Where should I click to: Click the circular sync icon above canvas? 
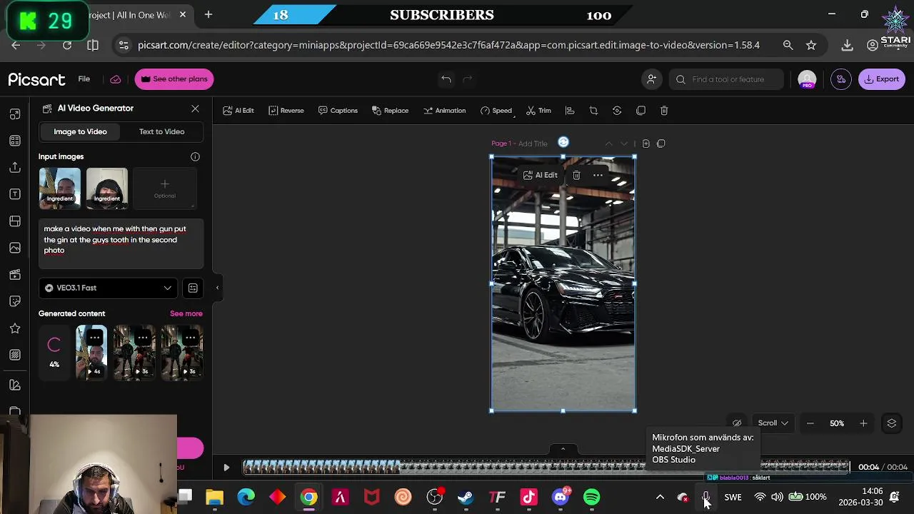[563, 142]
